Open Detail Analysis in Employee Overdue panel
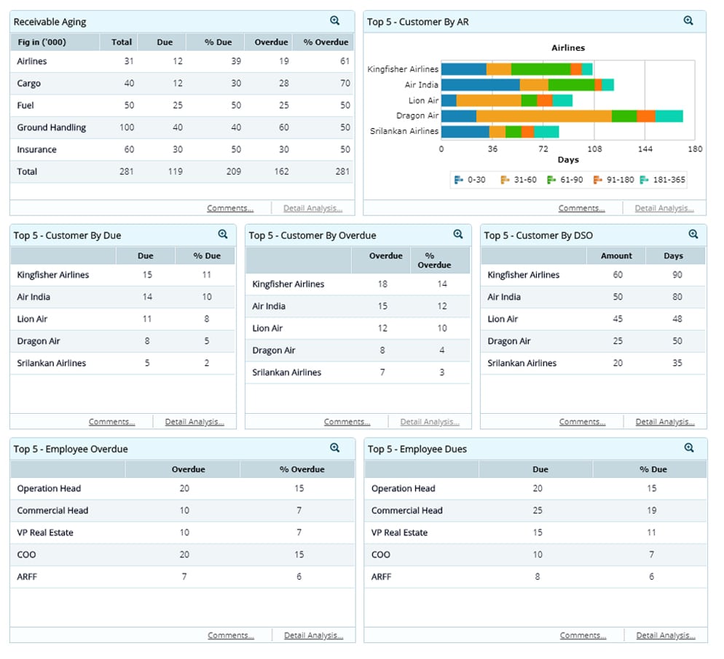This screenshot has width=724, height=659. point(313,636)
